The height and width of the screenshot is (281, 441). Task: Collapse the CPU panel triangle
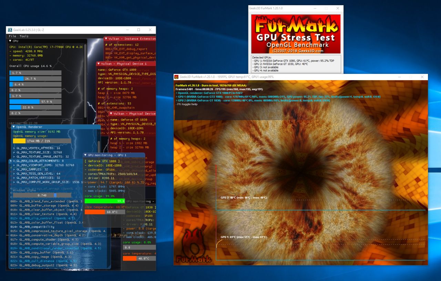(x=10, y=41)
